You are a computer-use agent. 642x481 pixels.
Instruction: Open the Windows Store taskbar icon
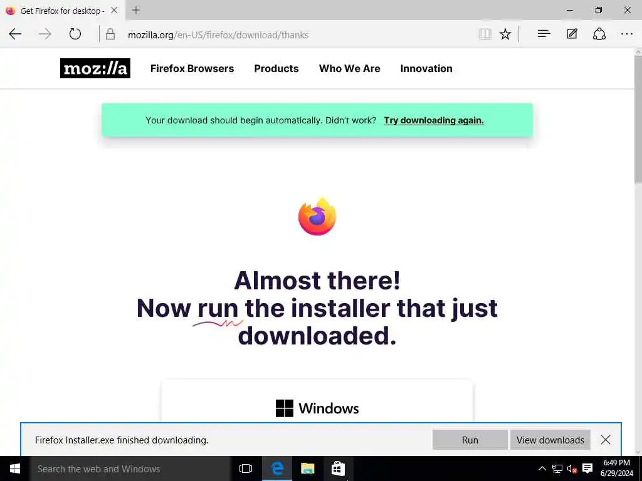[338, 468]
